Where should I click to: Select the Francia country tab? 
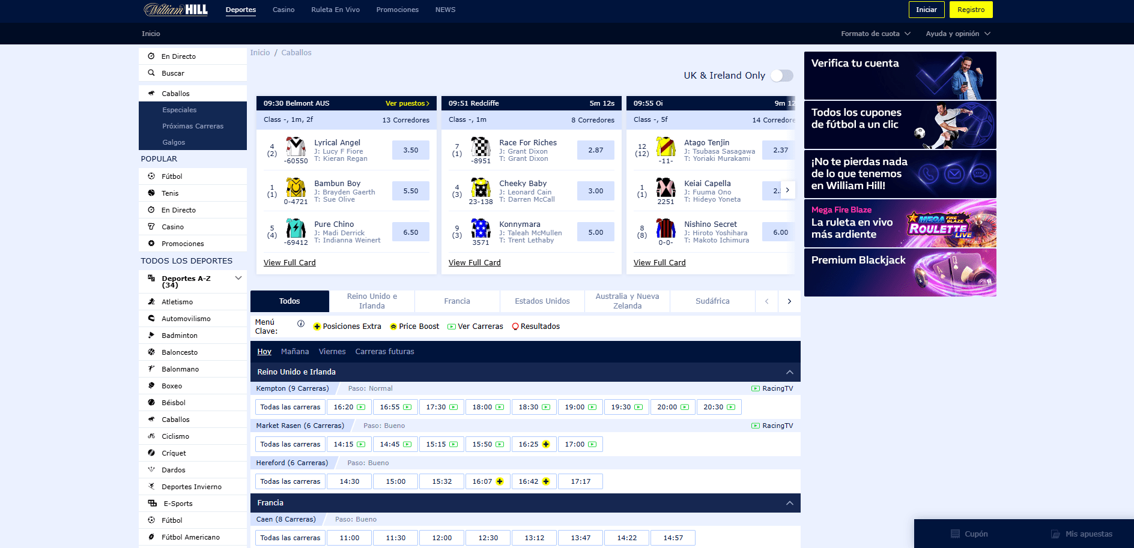457,301
